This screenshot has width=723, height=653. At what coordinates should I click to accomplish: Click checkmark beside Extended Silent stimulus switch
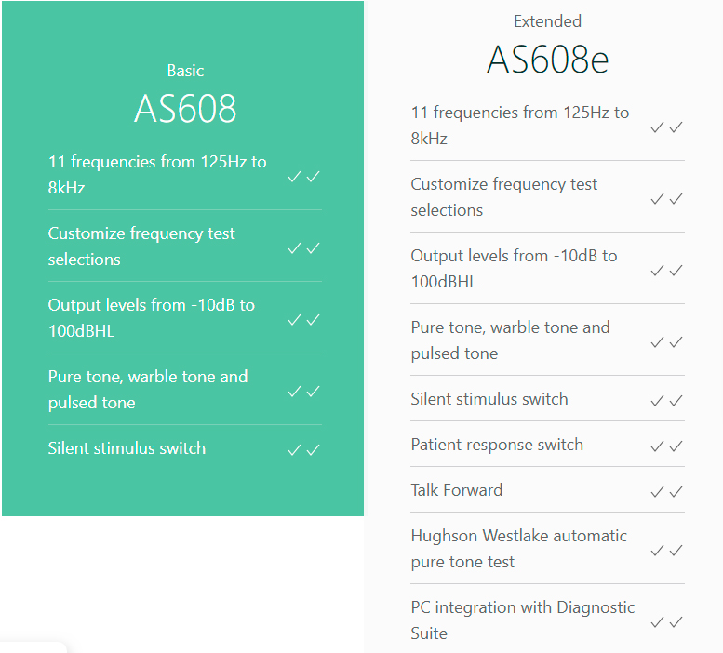pyautogui.click(x=666, y=400)
